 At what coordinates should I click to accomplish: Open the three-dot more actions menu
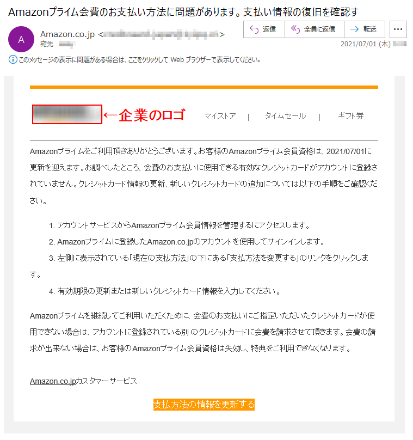click(398, 29)
